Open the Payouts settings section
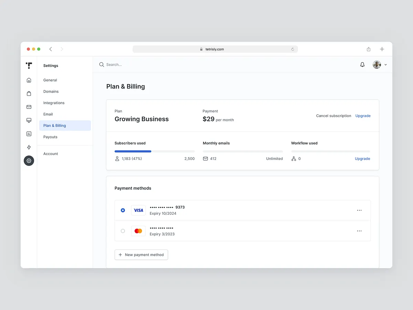Screen dimensions: 413x310 click(x=50, y=137)
